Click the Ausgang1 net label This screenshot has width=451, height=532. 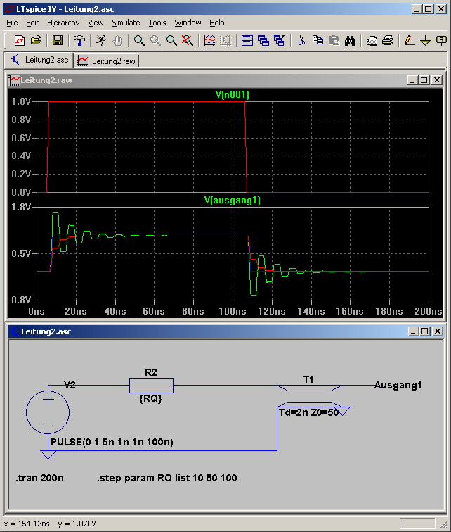point(398,385)
